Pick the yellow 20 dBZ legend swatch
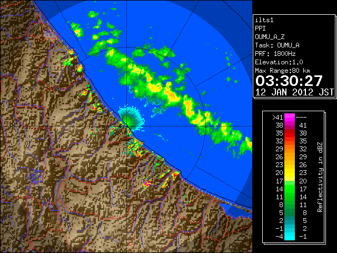 click(290, 173)
